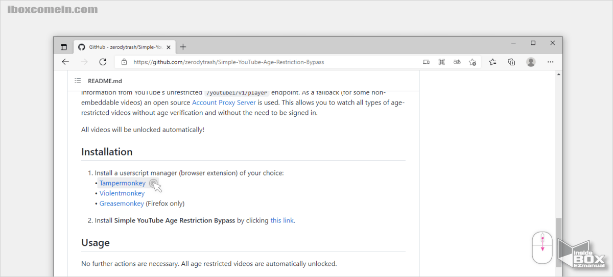Image resolution: width=613 pixels, height=277 pixels.
Task: Open README table of contents icon
Action: point(78,81)
